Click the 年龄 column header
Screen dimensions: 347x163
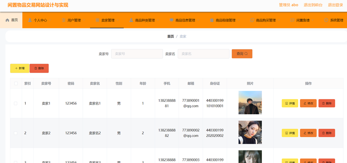click(x=143, y=83)
